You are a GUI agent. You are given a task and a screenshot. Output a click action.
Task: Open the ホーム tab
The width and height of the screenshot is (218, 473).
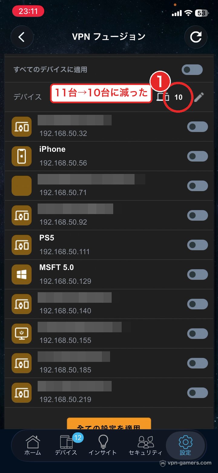[x=32, y=445]
